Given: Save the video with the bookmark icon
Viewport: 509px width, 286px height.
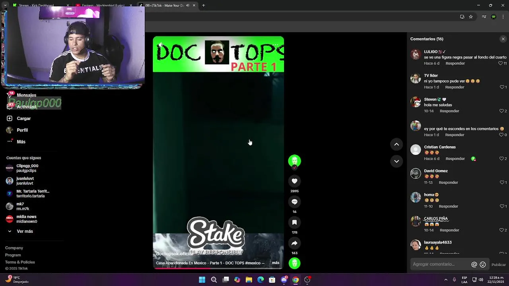Looking at the screenshot, I should tap(294, 222).
